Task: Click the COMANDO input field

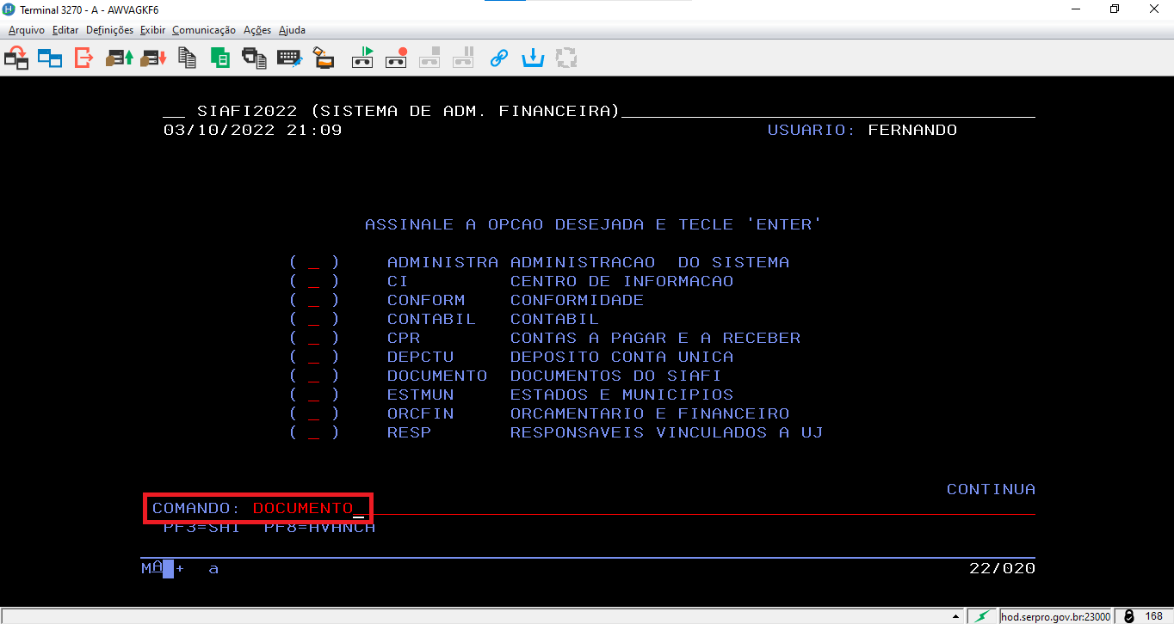Action: point(303,509)
